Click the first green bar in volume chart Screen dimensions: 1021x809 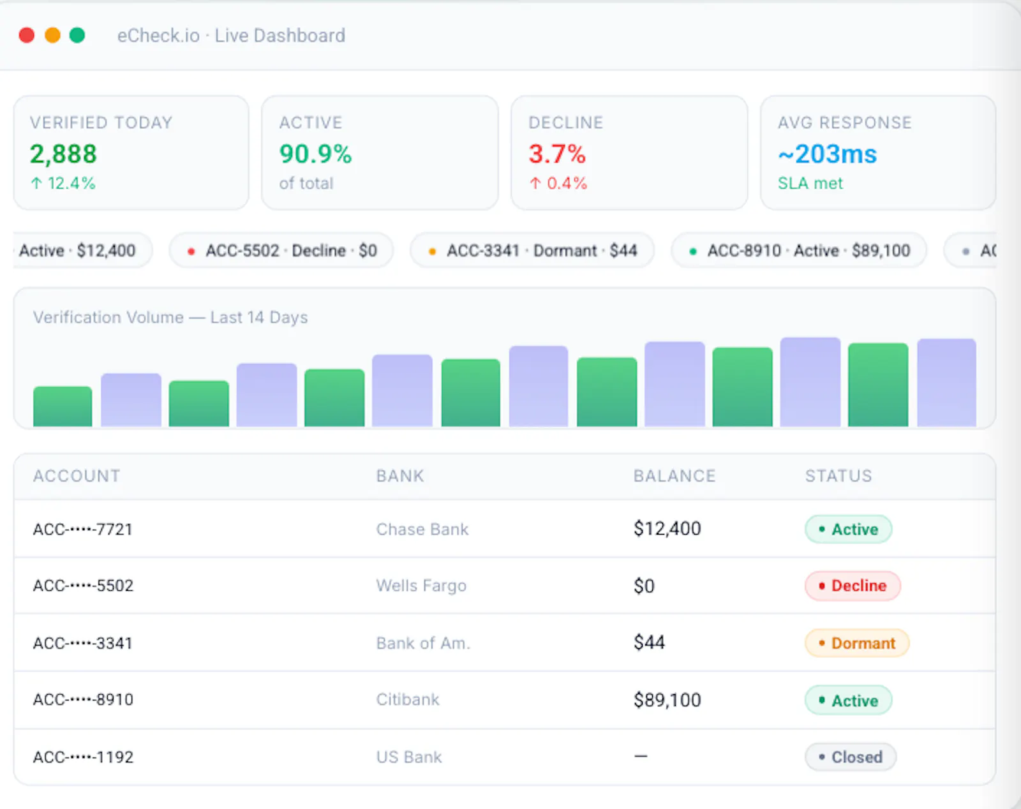[63, 406]
